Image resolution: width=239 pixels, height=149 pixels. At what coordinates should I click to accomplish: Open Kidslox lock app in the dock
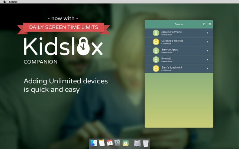(x=125, y=143)
